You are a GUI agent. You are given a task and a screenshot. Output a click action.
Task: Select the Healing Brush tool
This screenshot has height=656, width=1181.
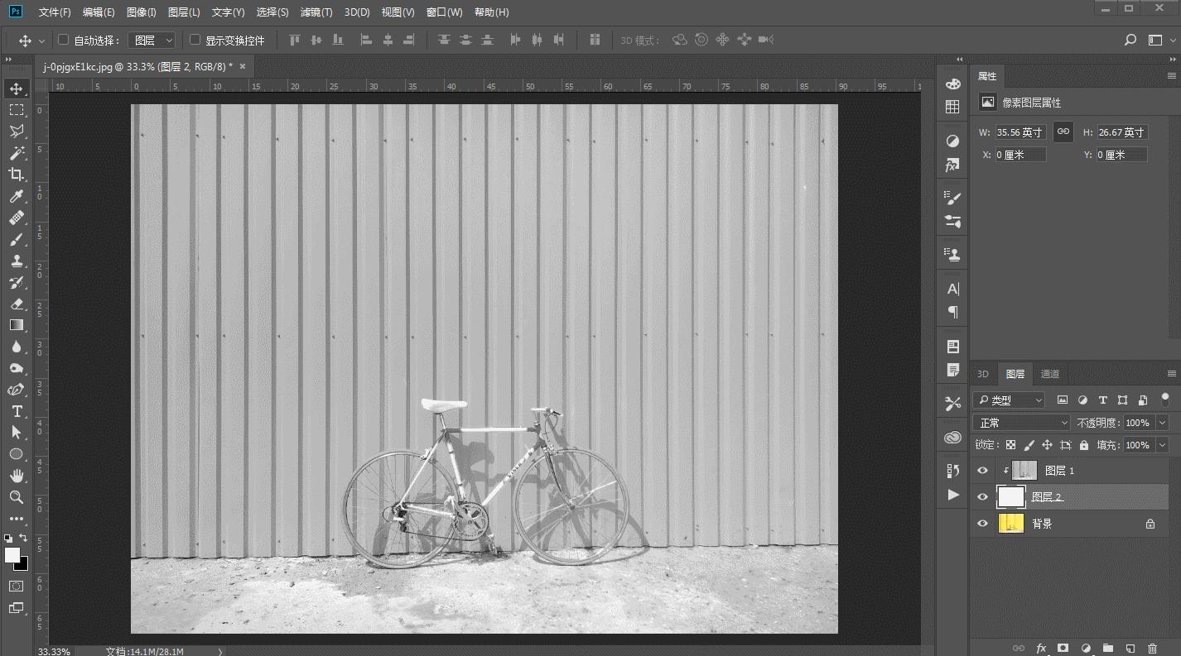click(16, 218)
